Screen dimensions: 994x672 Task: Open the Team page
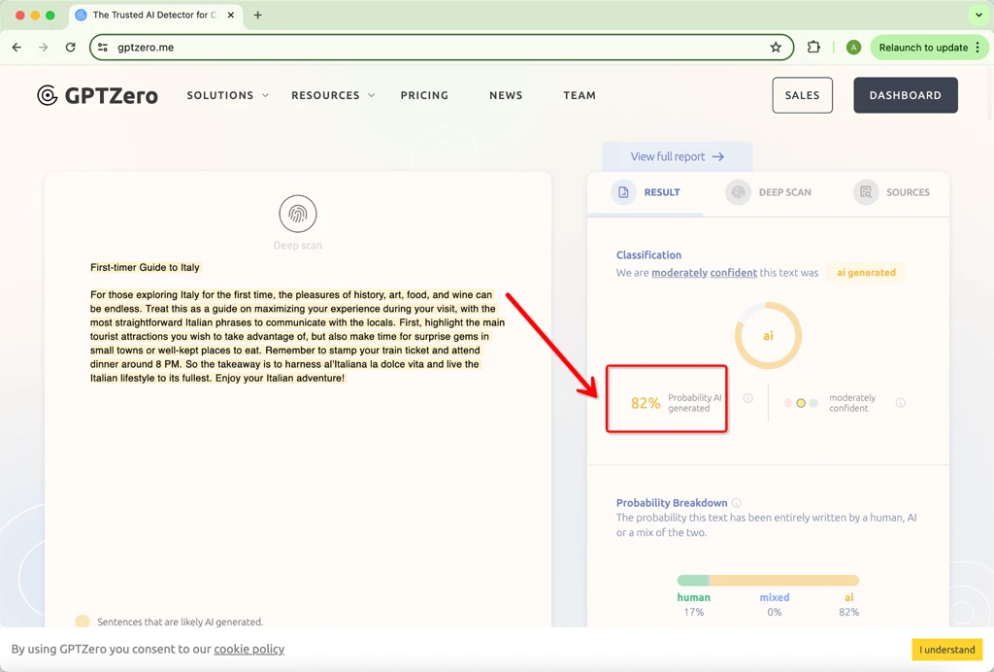pyautogui.click(x=580, y=95)
